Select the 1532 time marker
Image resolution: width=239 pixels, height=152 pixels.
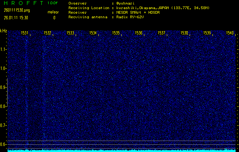(x=47, y=33)
